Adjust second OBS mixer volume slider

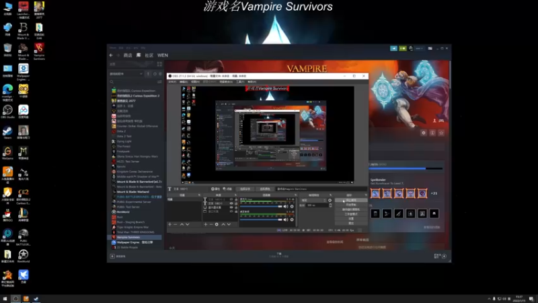[261, 220]
